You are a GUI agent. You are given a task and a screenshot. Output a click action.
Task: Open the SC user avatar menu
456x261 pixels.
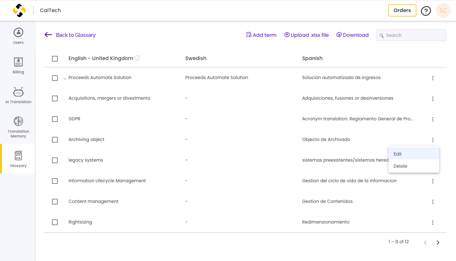pyautogui.click(x=443, y=10)
